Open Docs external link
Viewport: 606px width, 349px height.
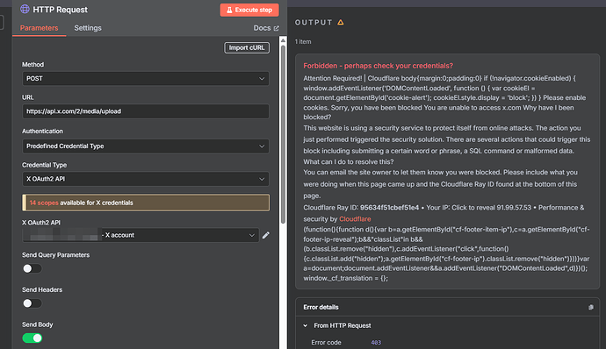point(266,28)
